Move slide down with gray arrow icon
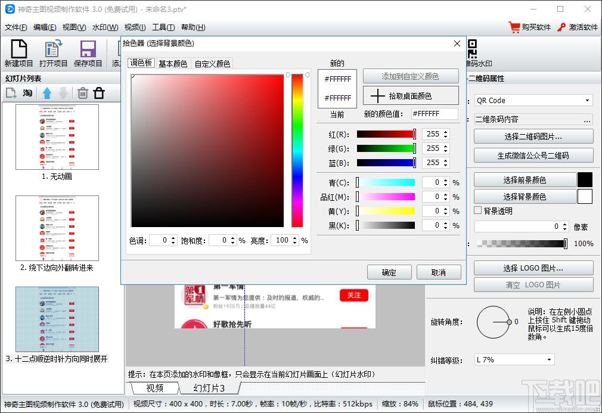 pos(63,93)
